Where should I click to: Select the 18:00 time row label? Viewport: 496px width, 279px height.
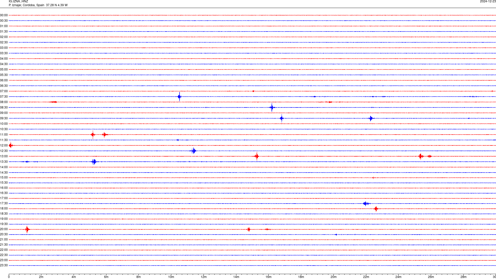(4, 208)
